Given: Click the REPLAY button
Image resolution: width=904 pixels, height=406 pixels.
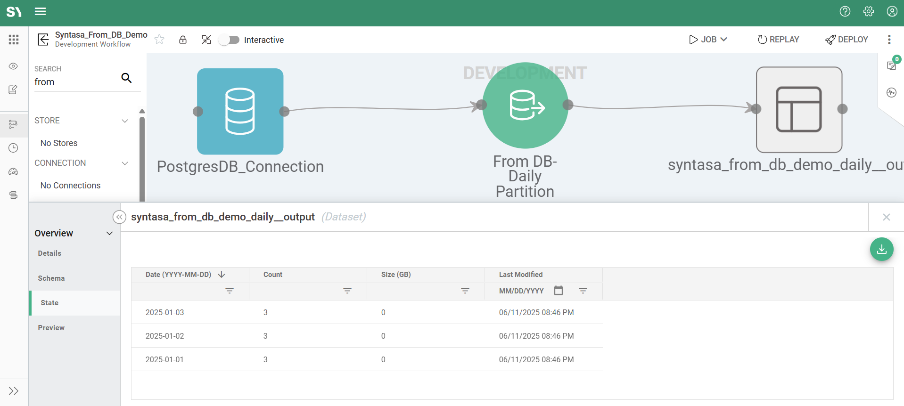Looking at the screenshot, I should [778, 40].
